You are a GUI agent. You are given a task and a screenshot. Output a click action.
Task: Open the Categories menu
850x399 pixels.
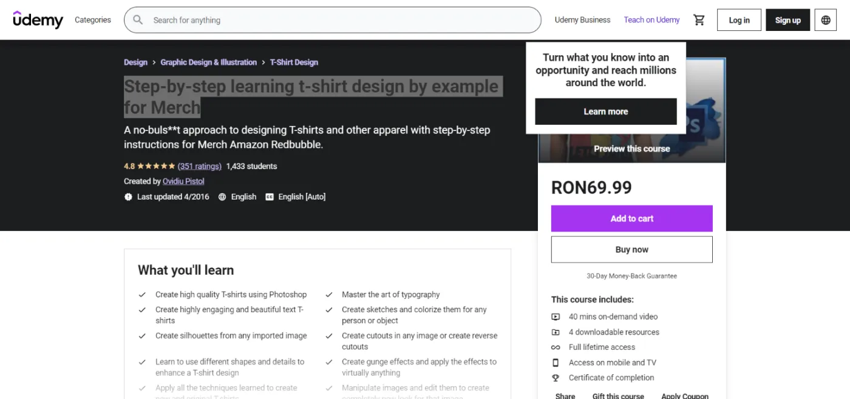coord(93,20)
